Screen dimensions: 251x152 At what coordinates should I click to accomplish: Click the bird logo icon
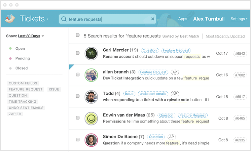coord(10,19)
